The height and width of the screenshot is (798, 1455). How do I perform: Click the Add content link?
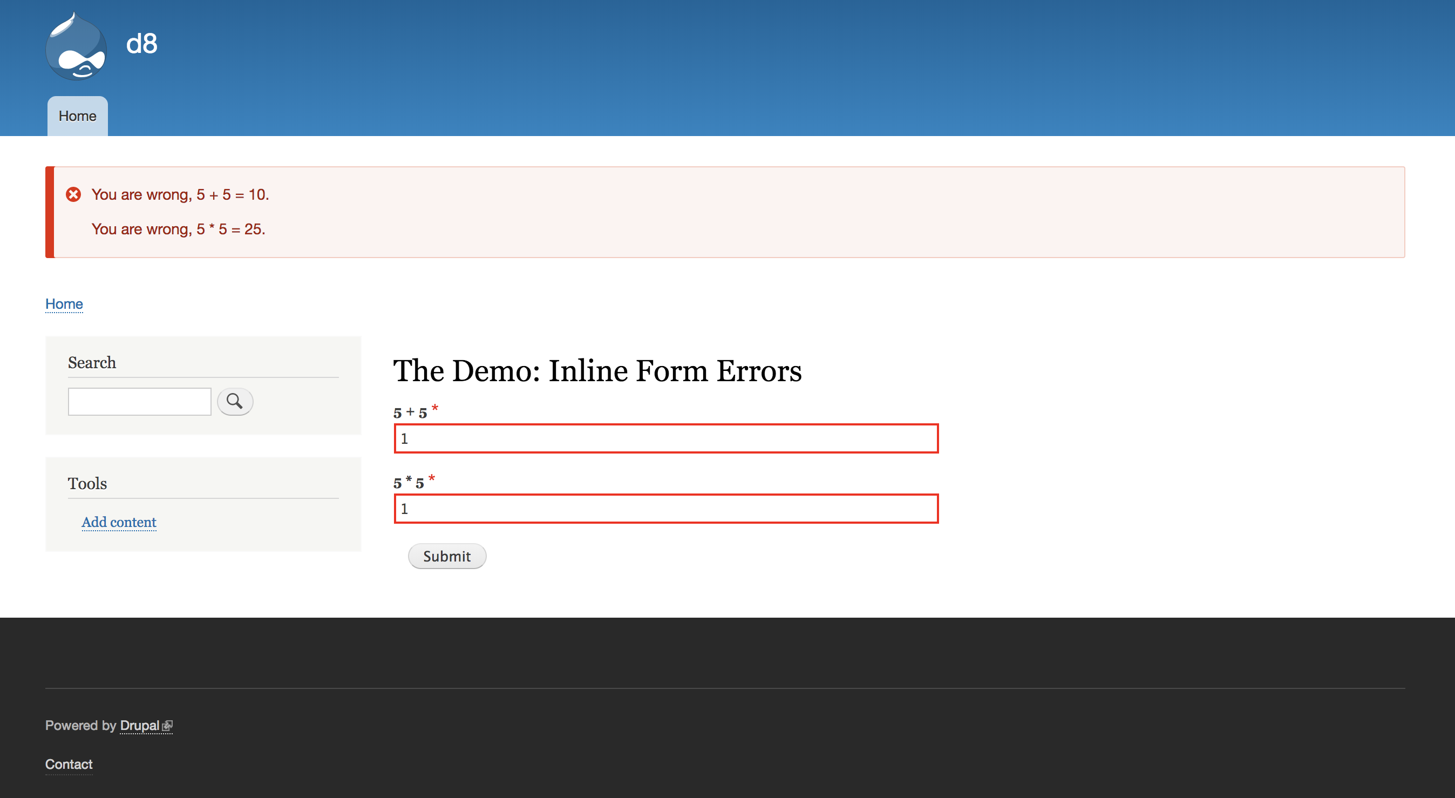click(x=118, y=522)
